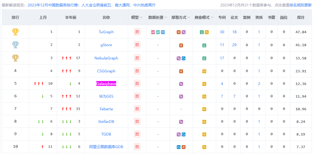Click the 得分 column header

[x=301, y=18]
